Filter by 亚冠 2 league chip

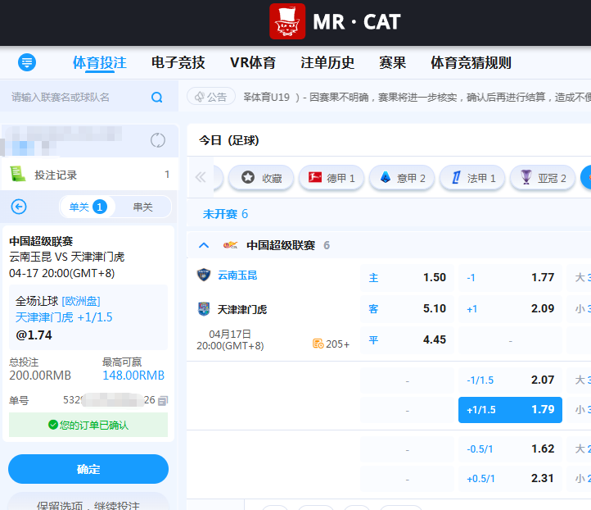(x=543, y=177)
